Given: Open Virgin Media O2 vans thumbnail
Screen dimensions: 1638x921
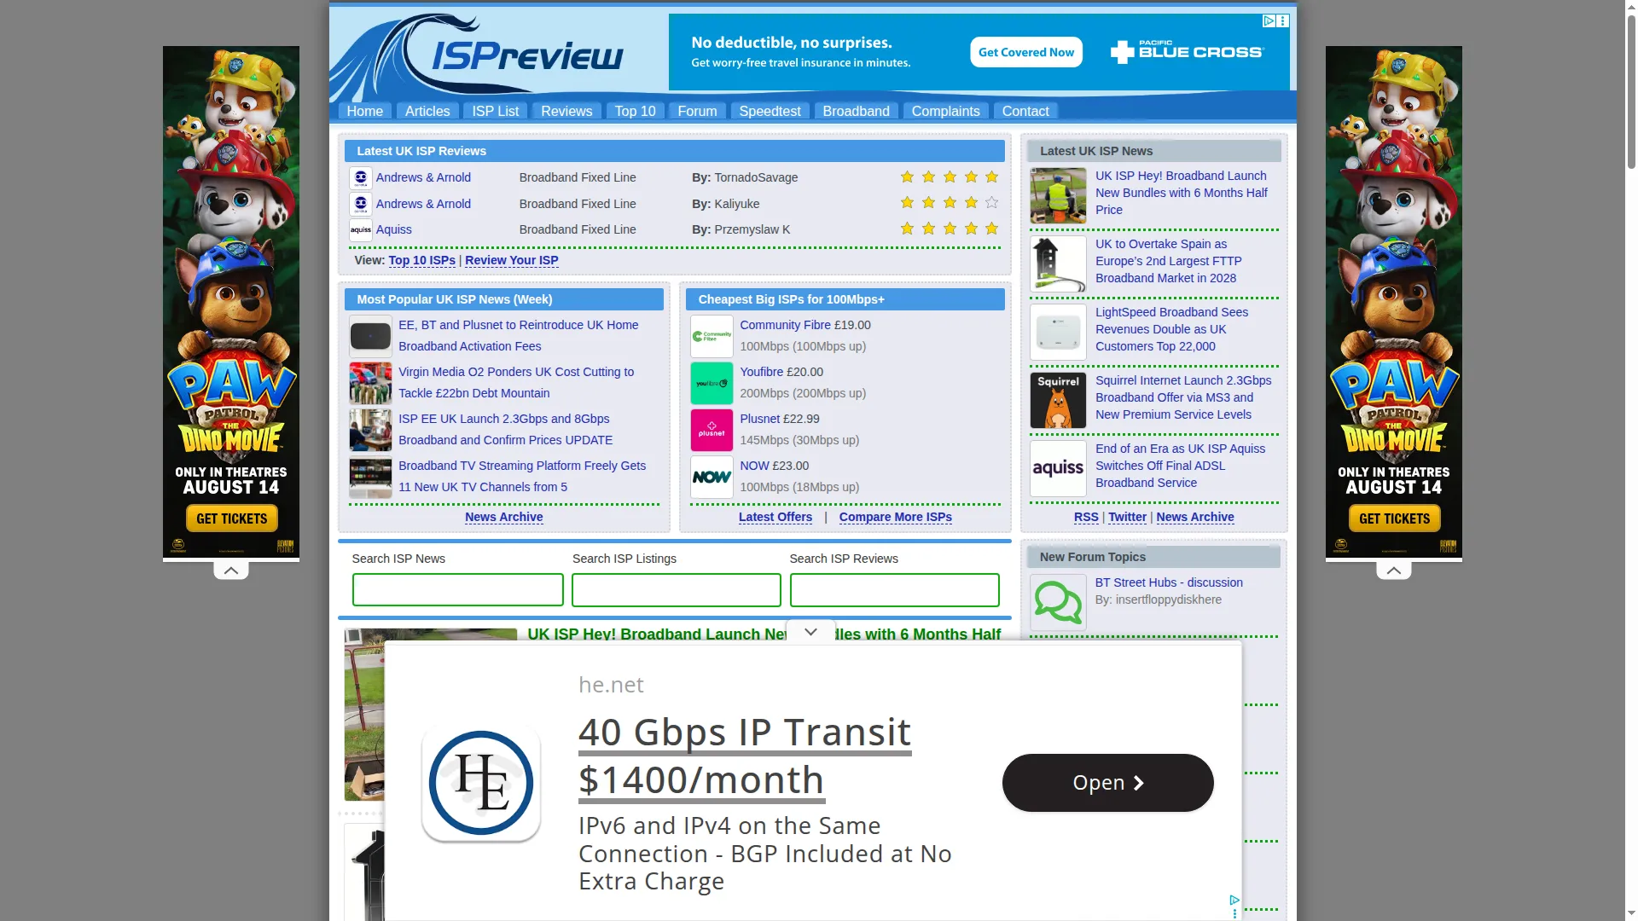Looking at the screenshot, I should pos(370,383).
